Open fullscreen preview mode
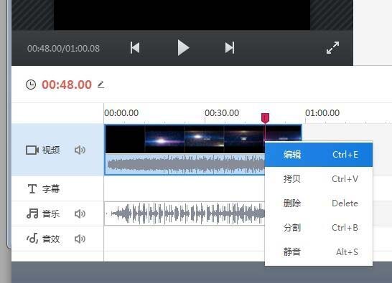 332,48
